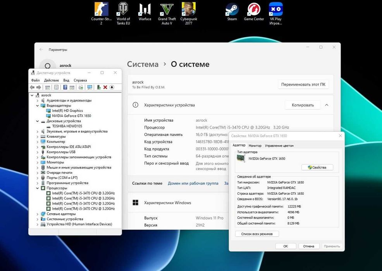Click Список всех режимов button
Viewport: 382px width, 271px height.
(257, 234)
